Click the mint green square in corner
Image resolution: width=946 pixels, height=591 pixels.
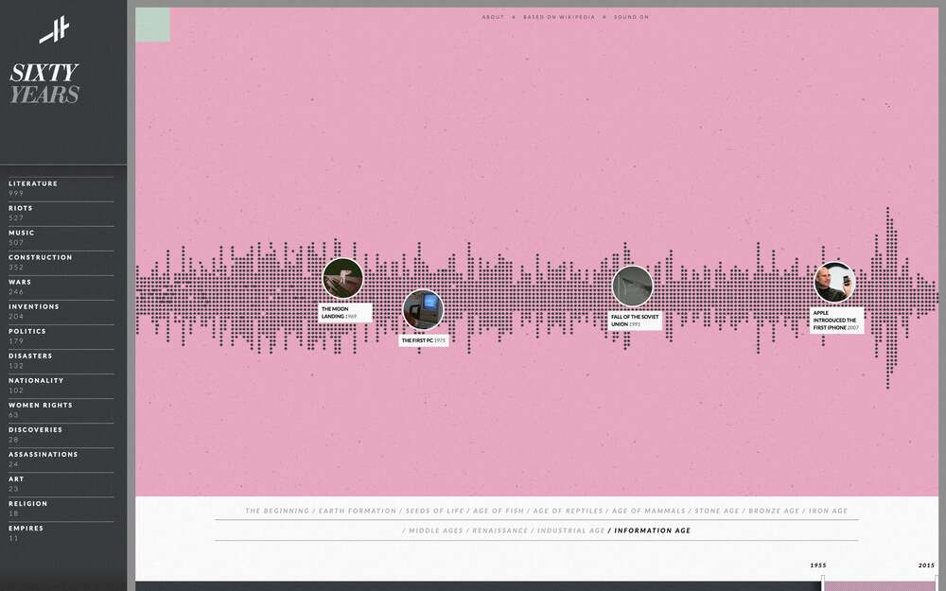point(153,25)
